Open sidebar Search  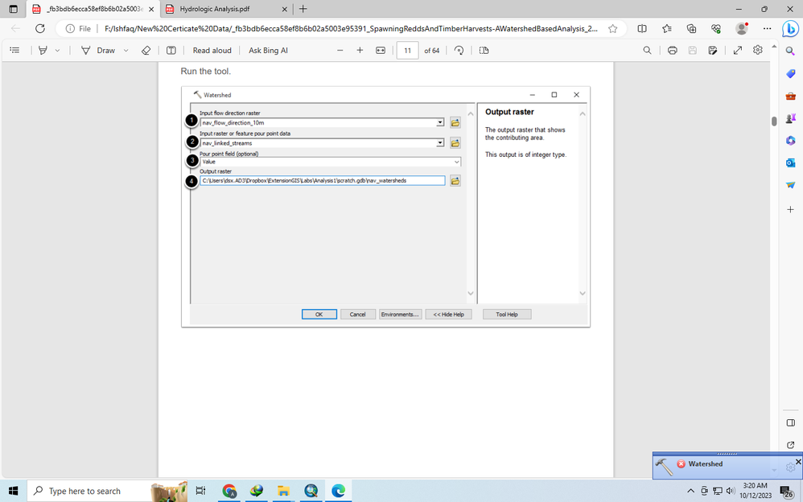(x=790, y=51)
